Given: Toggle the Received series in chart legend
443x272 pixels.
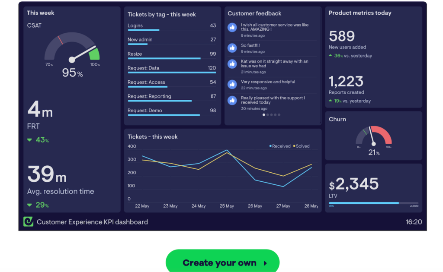Looking at the screenshot, I should point(280,146).
